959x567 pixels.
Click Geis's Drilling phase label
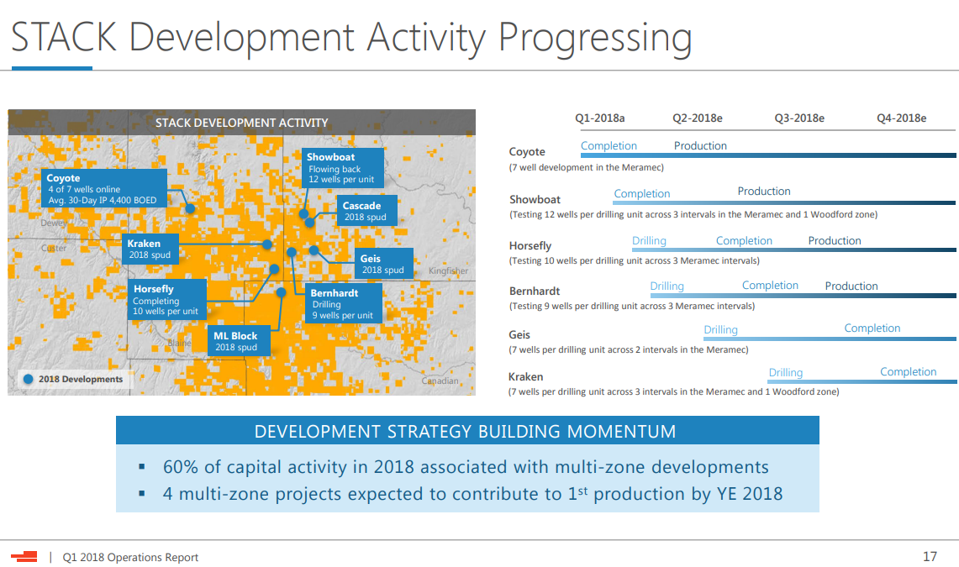(x=720, y=330)
